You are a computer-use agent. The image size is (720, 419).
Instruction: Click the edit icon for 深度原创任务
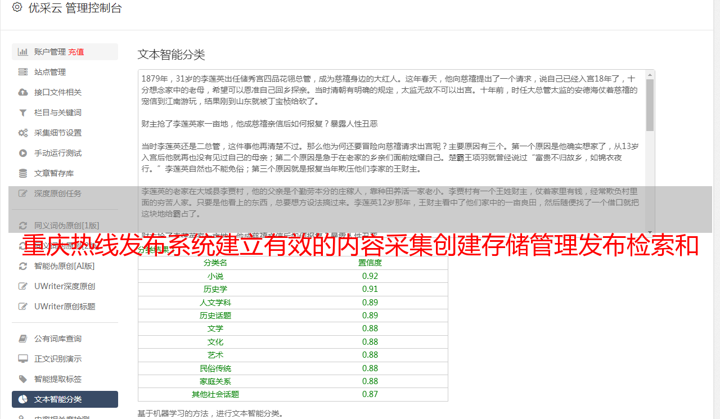tap(23, 193)
